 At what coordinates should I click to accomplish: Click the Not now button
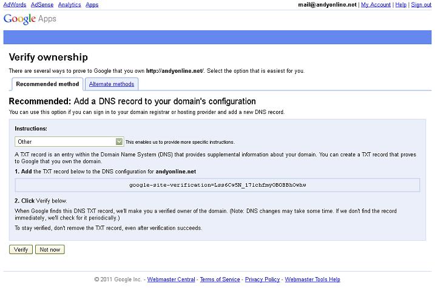[x=50, y=249]
